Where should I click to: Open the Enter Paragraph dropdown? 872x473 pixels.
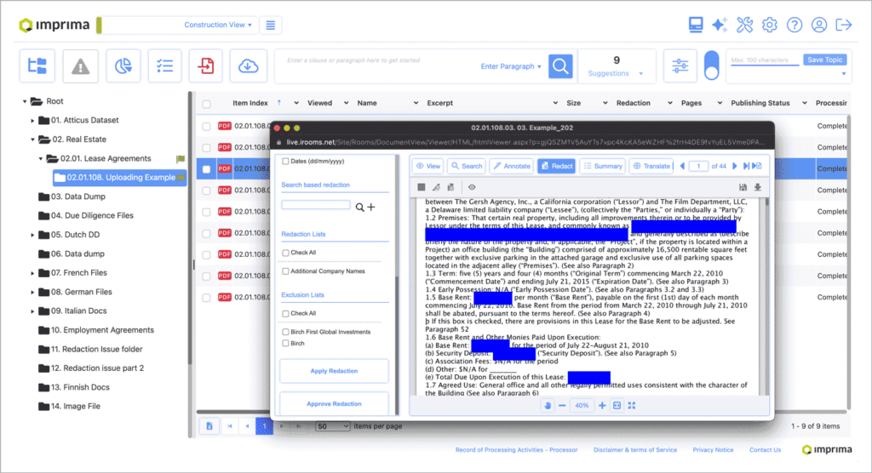(511, 66)
